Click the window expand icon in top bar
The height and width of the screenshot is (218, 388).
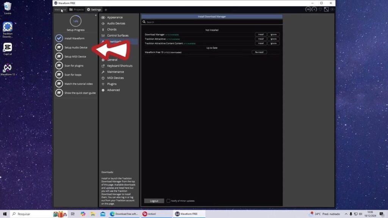pos(326,9)
